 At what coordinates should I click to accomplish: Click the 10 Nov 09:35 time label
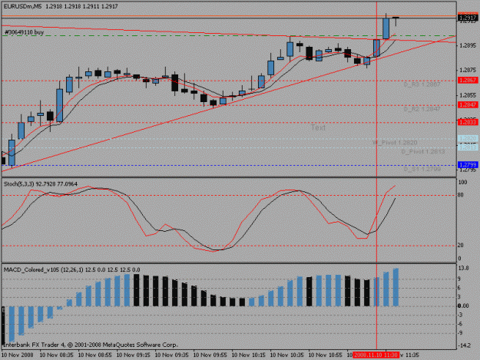(x=172, y=355)
